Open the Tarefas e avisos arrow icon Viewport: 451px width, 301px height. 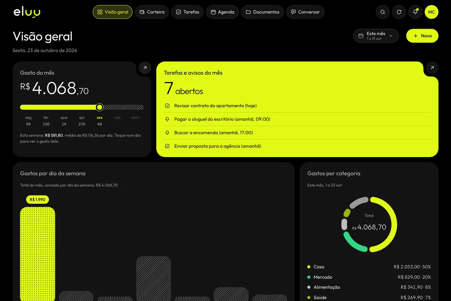(x=432, y=68)
